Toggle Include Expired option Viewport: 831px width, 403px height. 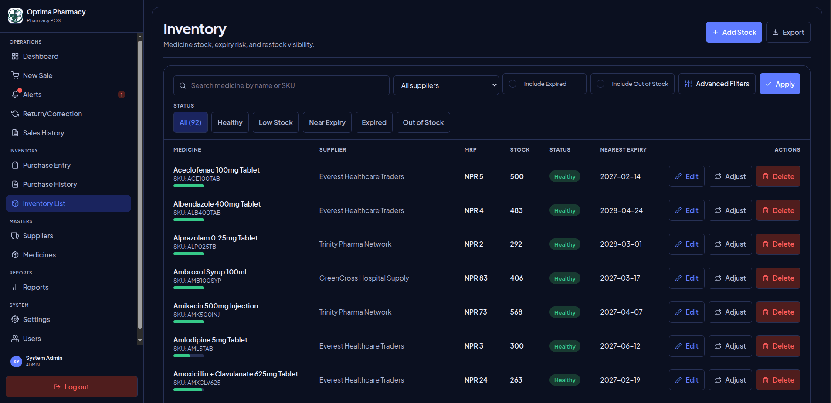tap(544, 84)
